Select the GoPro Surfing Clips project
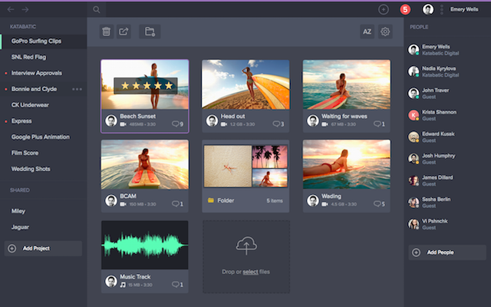 click(36, 40)
